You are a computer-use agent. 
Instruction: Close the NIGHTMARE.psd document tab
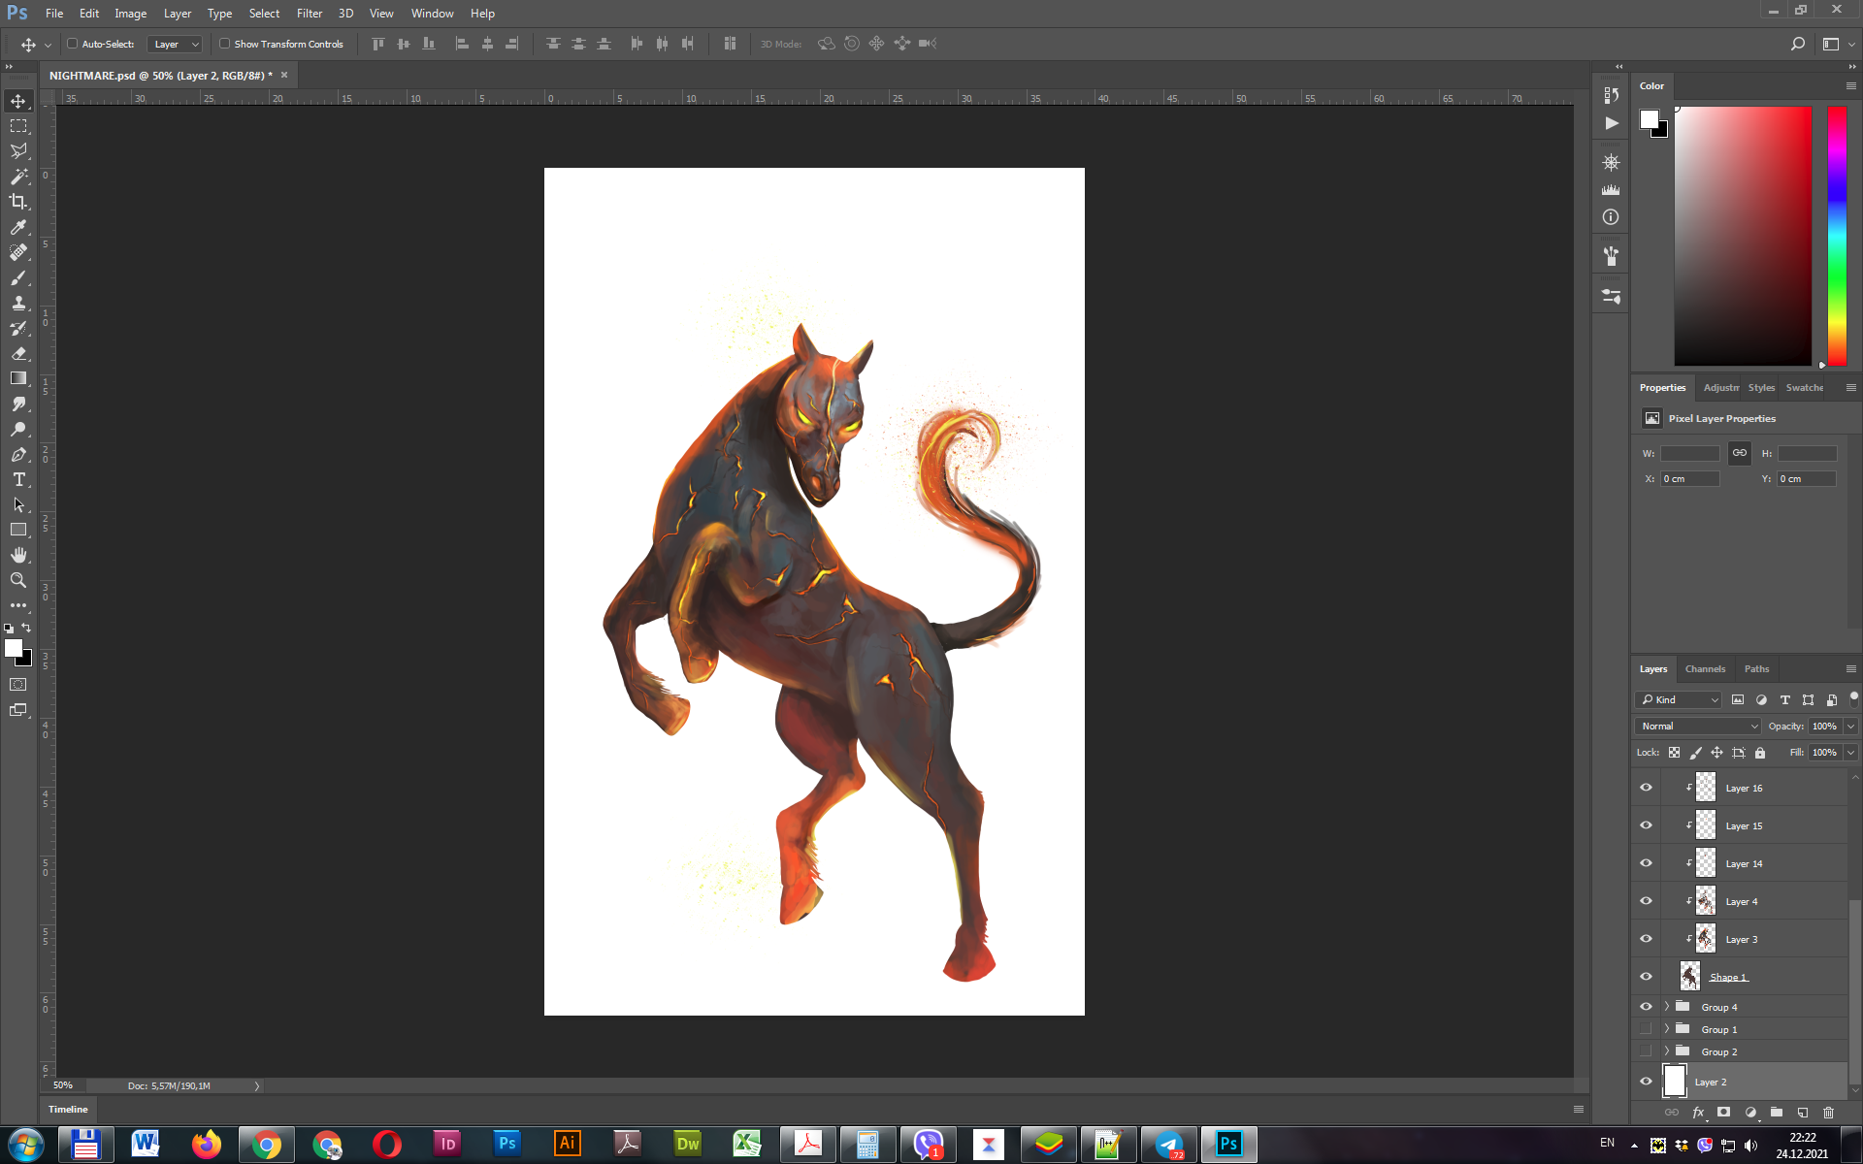pyautogui.click(x=284, y=75)
